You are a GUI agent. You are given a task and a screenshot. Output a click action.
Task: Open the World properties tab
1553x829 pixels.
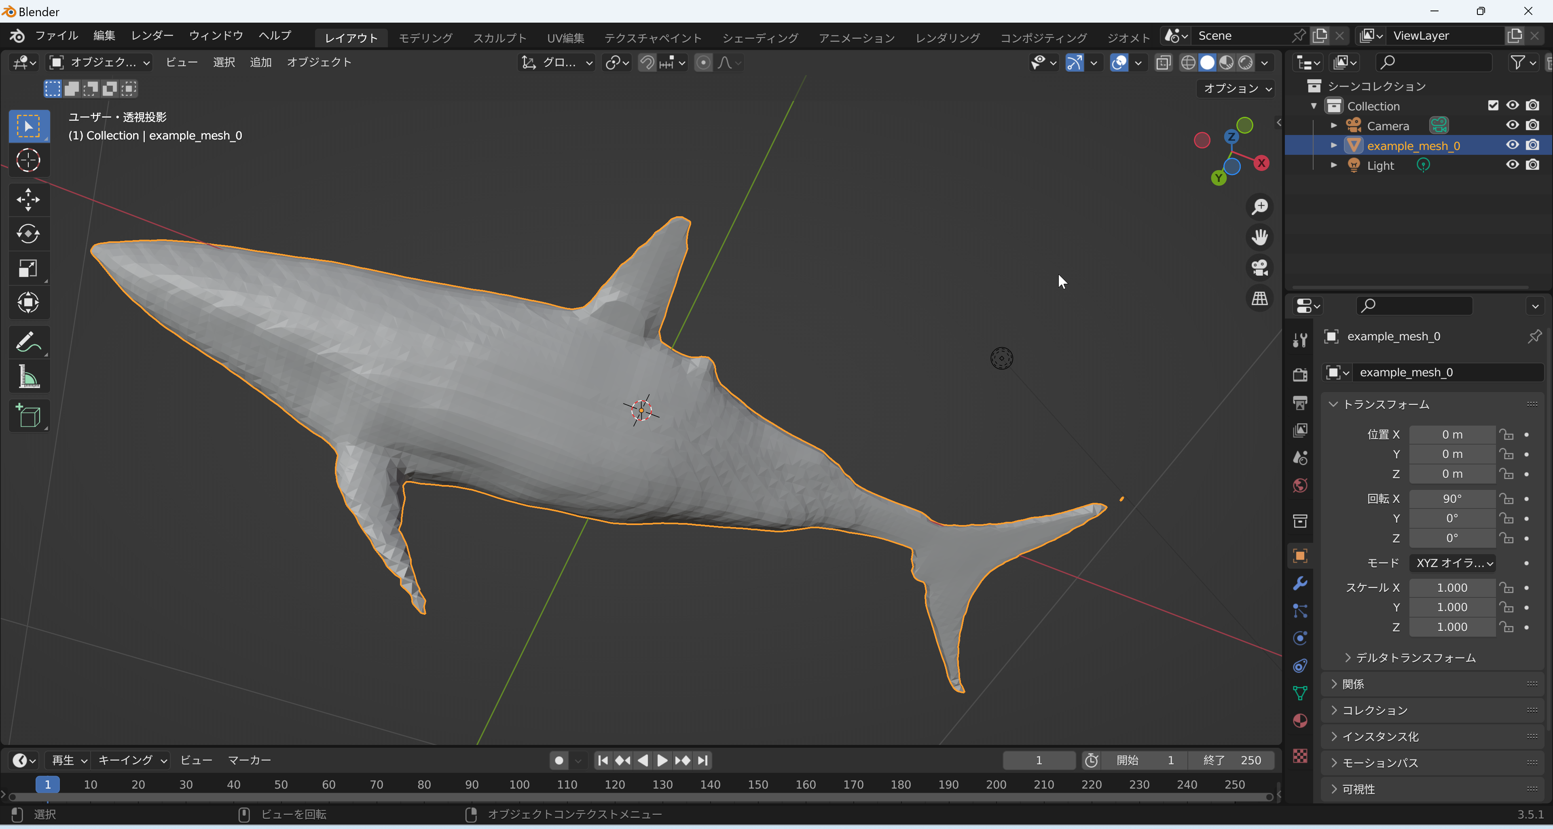click(x=1300, y=485)
